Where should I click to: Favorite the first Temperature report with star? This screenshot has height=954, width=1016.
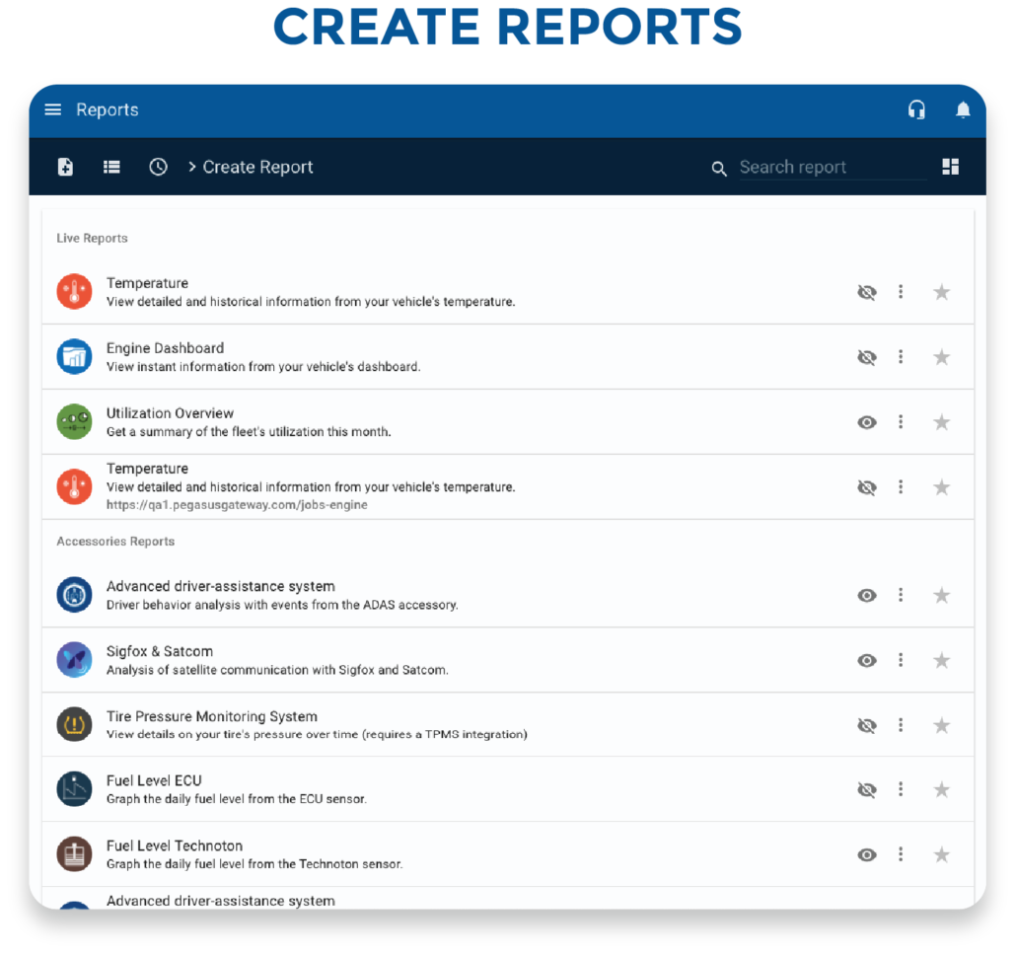coord(941,292)
